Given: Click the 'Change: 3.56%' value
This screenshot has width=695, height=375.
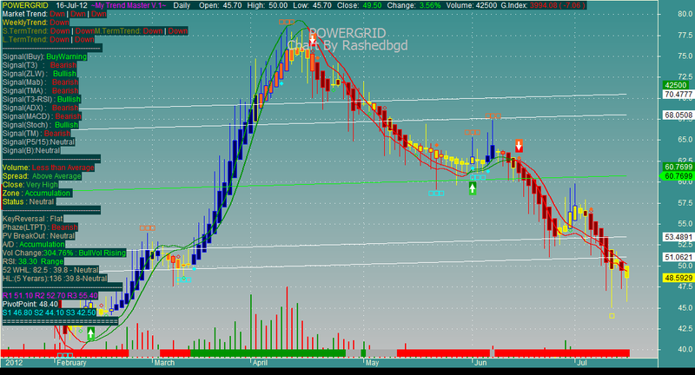Looking at the screenshot, I should coord(414,5).
